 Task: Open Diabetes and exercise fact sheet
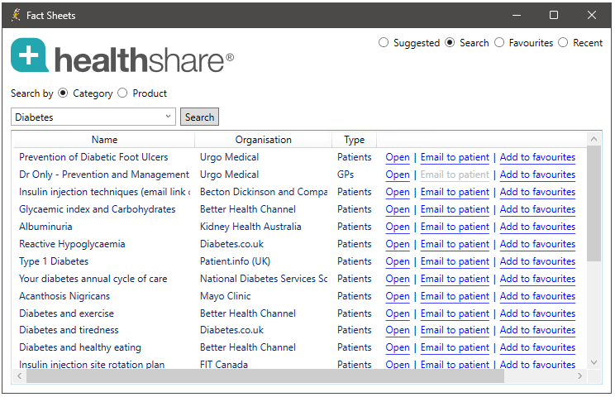398,313
